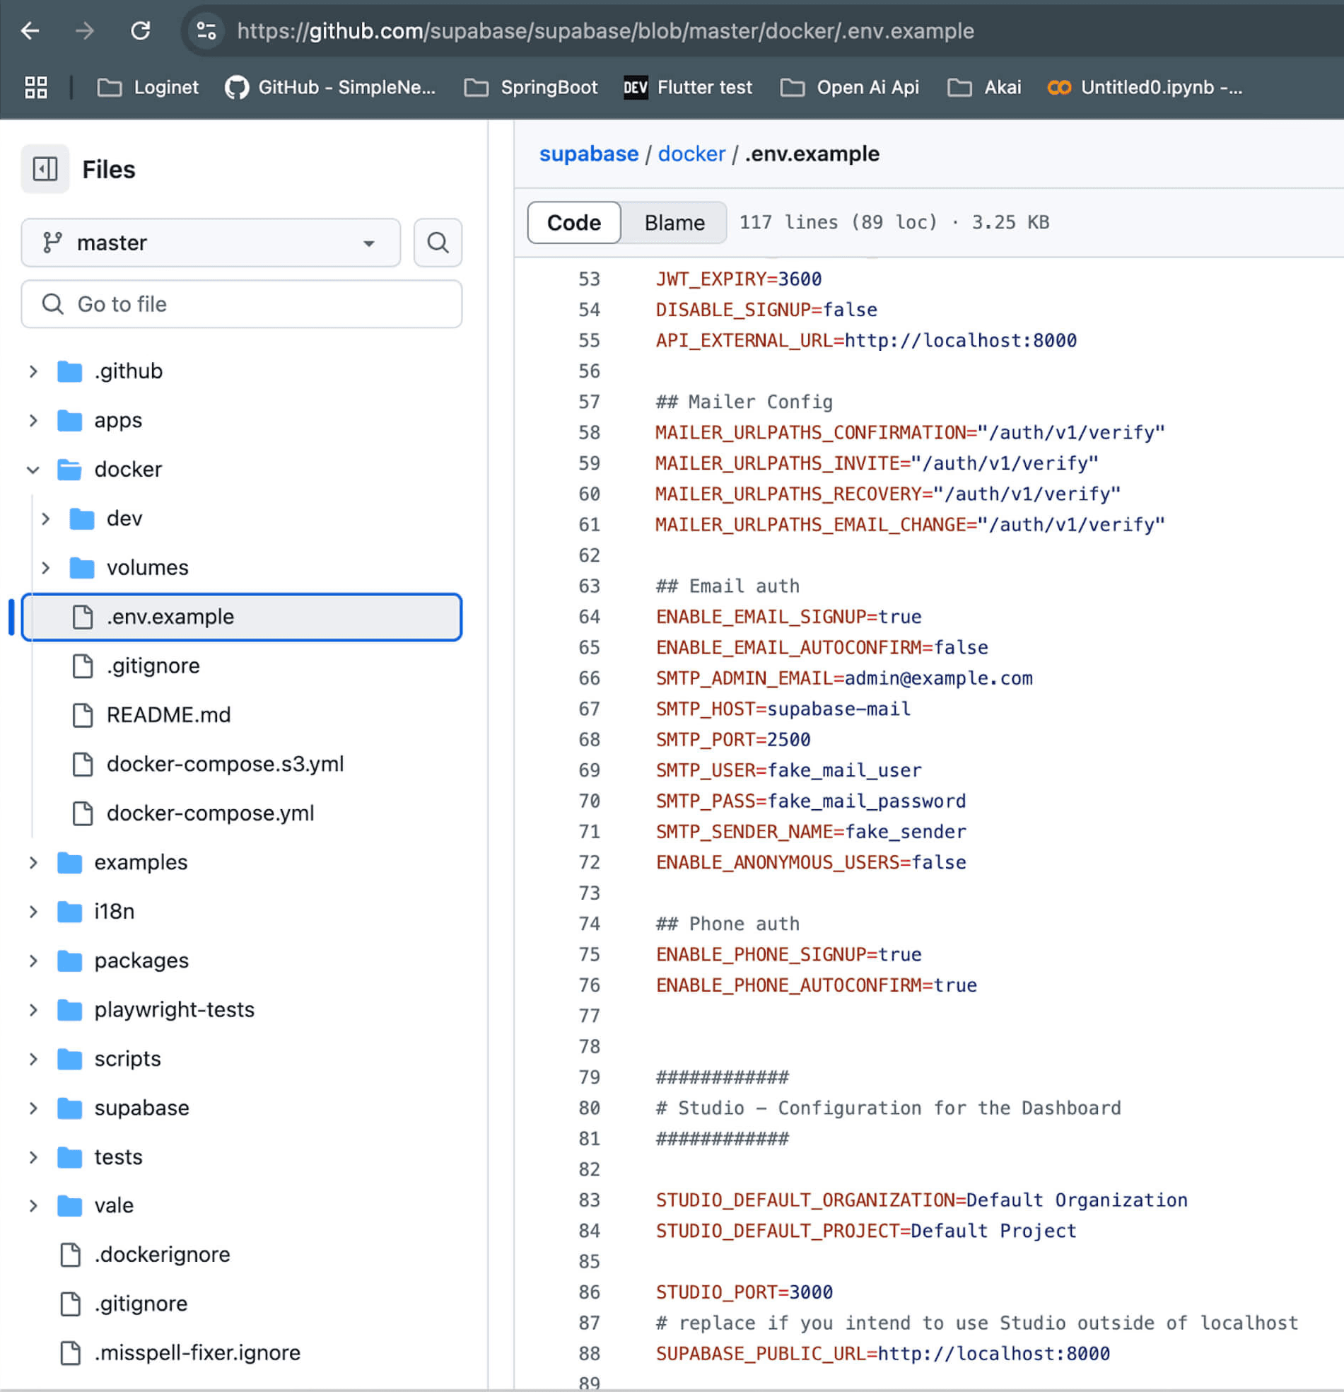Open the Open Ai Api bookmark folder
The width and height of the screenshot is (1344, 1392).
point(849,88)
